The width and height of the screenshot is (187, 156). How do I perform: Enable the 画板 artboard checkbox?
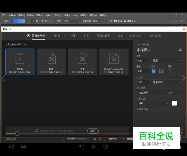coord(169,71)
